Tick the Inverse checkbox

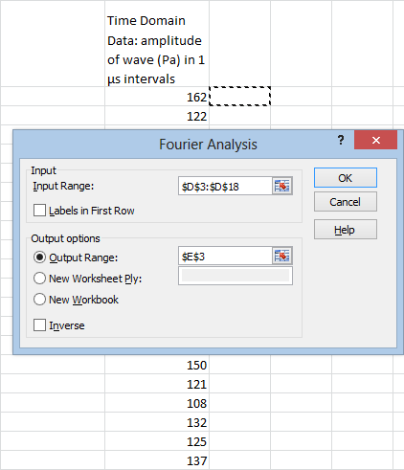pyautogui.click(x=39, y=325)
